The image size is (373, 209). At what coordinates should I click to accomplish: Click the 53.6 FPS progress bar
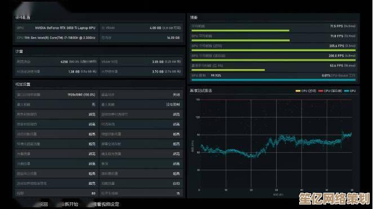coord(228,70)
